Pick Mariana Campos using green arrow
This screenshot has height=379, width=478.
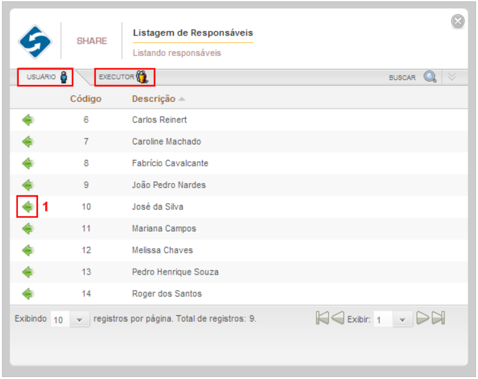(28, 229)
